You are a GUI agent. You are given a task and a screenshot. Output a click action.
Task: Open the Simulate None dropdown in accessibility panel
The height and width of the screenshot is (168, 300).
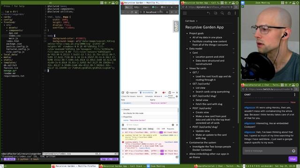(158, 97)
